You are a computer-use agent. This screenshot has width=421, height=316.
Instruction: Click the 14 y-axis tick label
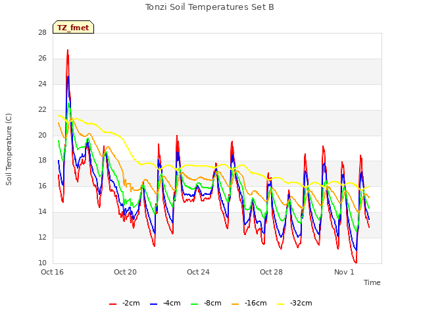coord(42,212)
